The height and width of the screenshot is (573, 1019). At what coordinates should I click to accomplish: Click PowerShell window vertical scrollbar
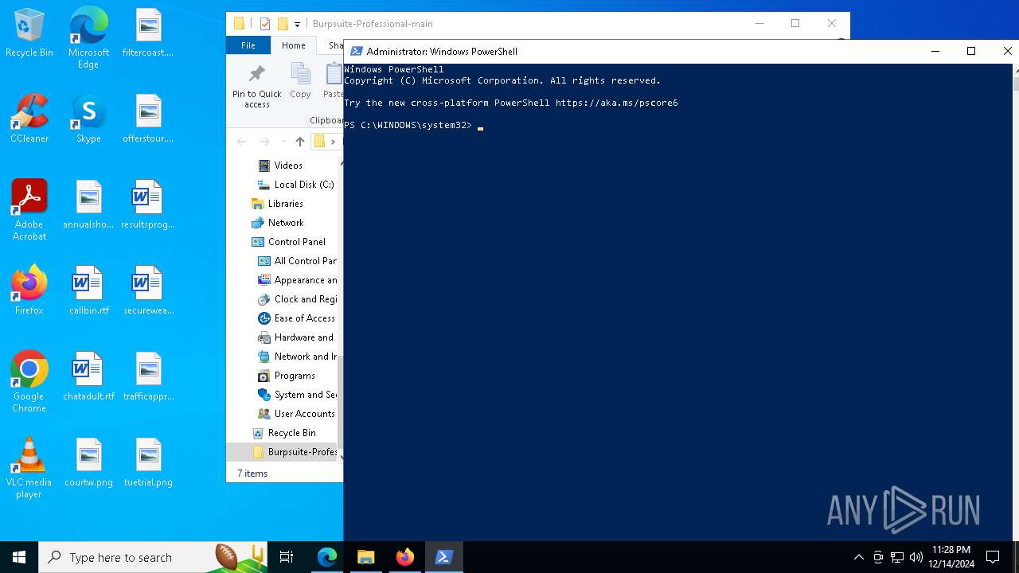click(1015, 302)
